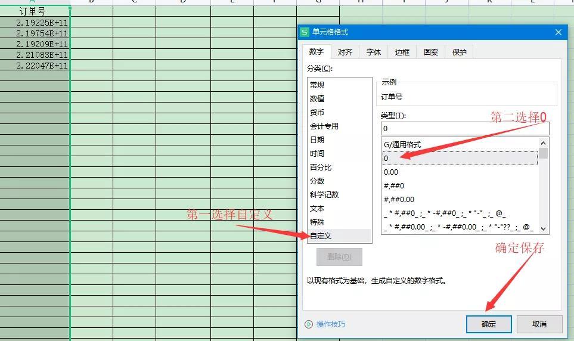
Task: Click the 删除(D) button
Action: coord(339,257)
